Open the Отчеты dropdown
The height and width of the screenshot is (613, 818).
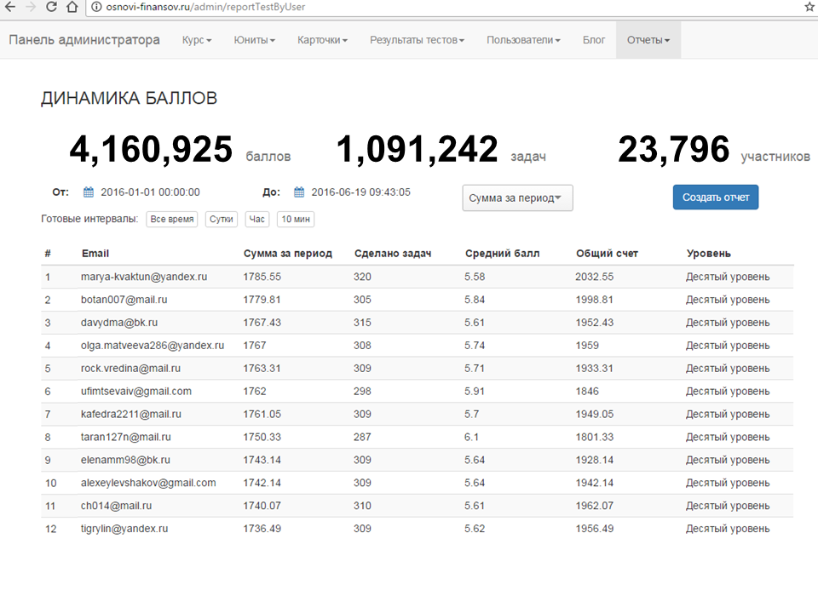pos(648,40)
